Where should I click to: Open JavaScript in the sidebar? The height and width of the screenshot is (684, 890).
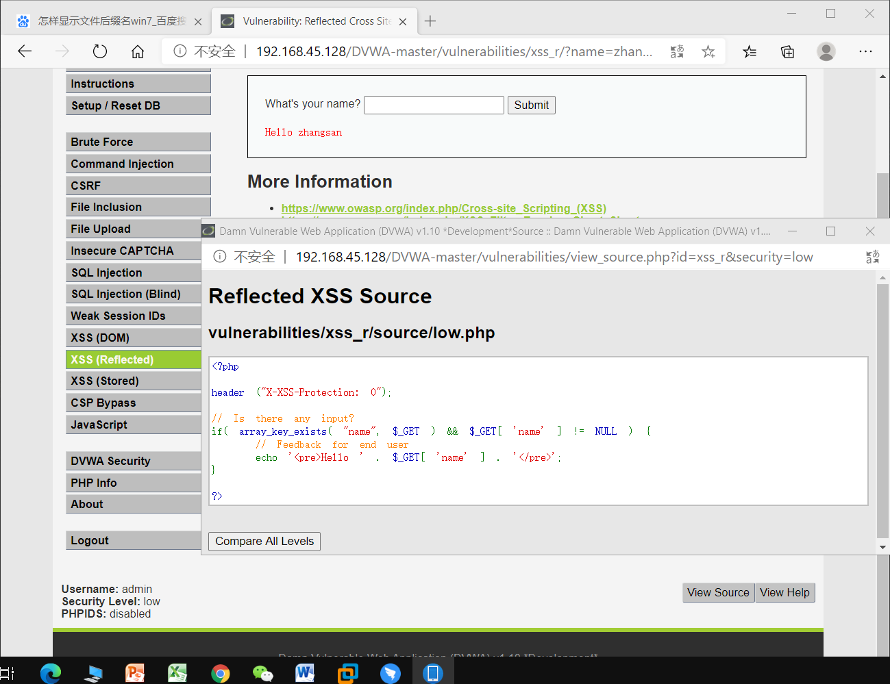click(134, 425)
